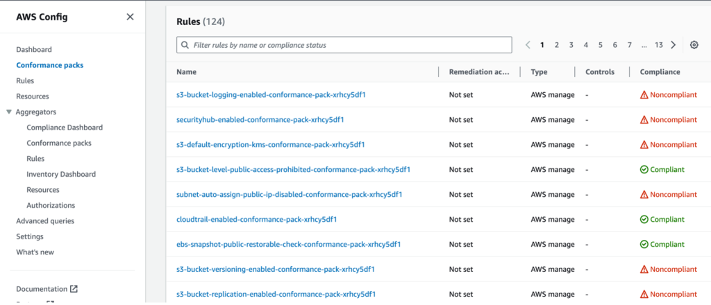Click the search magnifier icon in filter

[x=185, y=45]
